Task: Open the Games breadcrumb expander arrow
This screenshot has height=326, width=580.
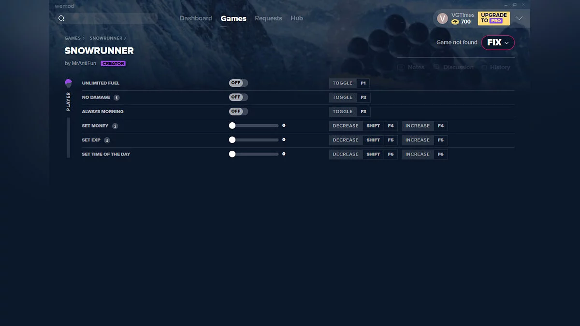Action: coord(83,38)
